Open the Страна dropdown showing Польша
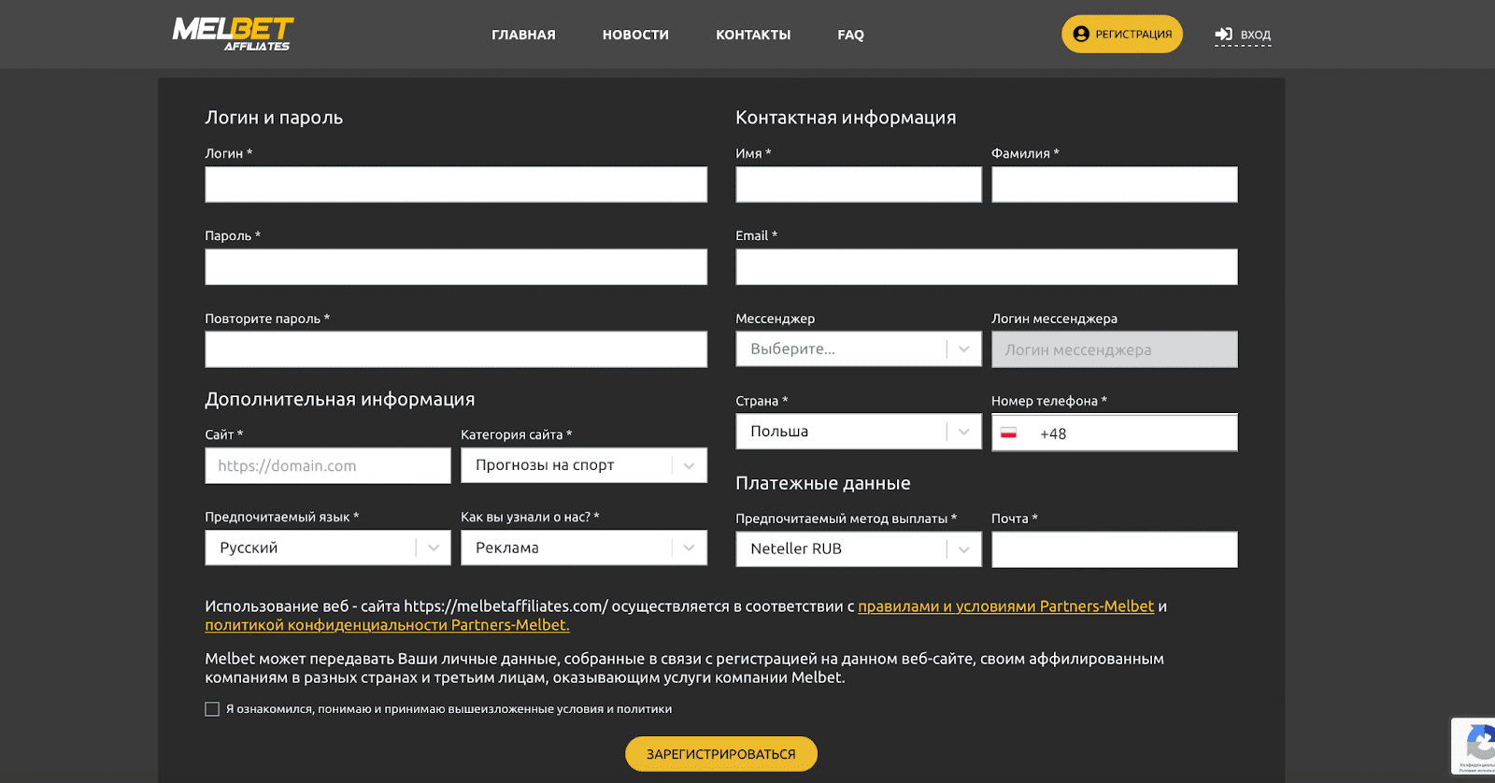Viewport: 1495px width, 783px height. pos(859,432)
